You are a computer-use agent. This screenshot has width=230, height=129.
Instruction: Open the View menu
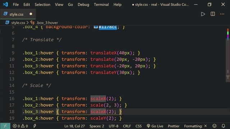(59, 5)
